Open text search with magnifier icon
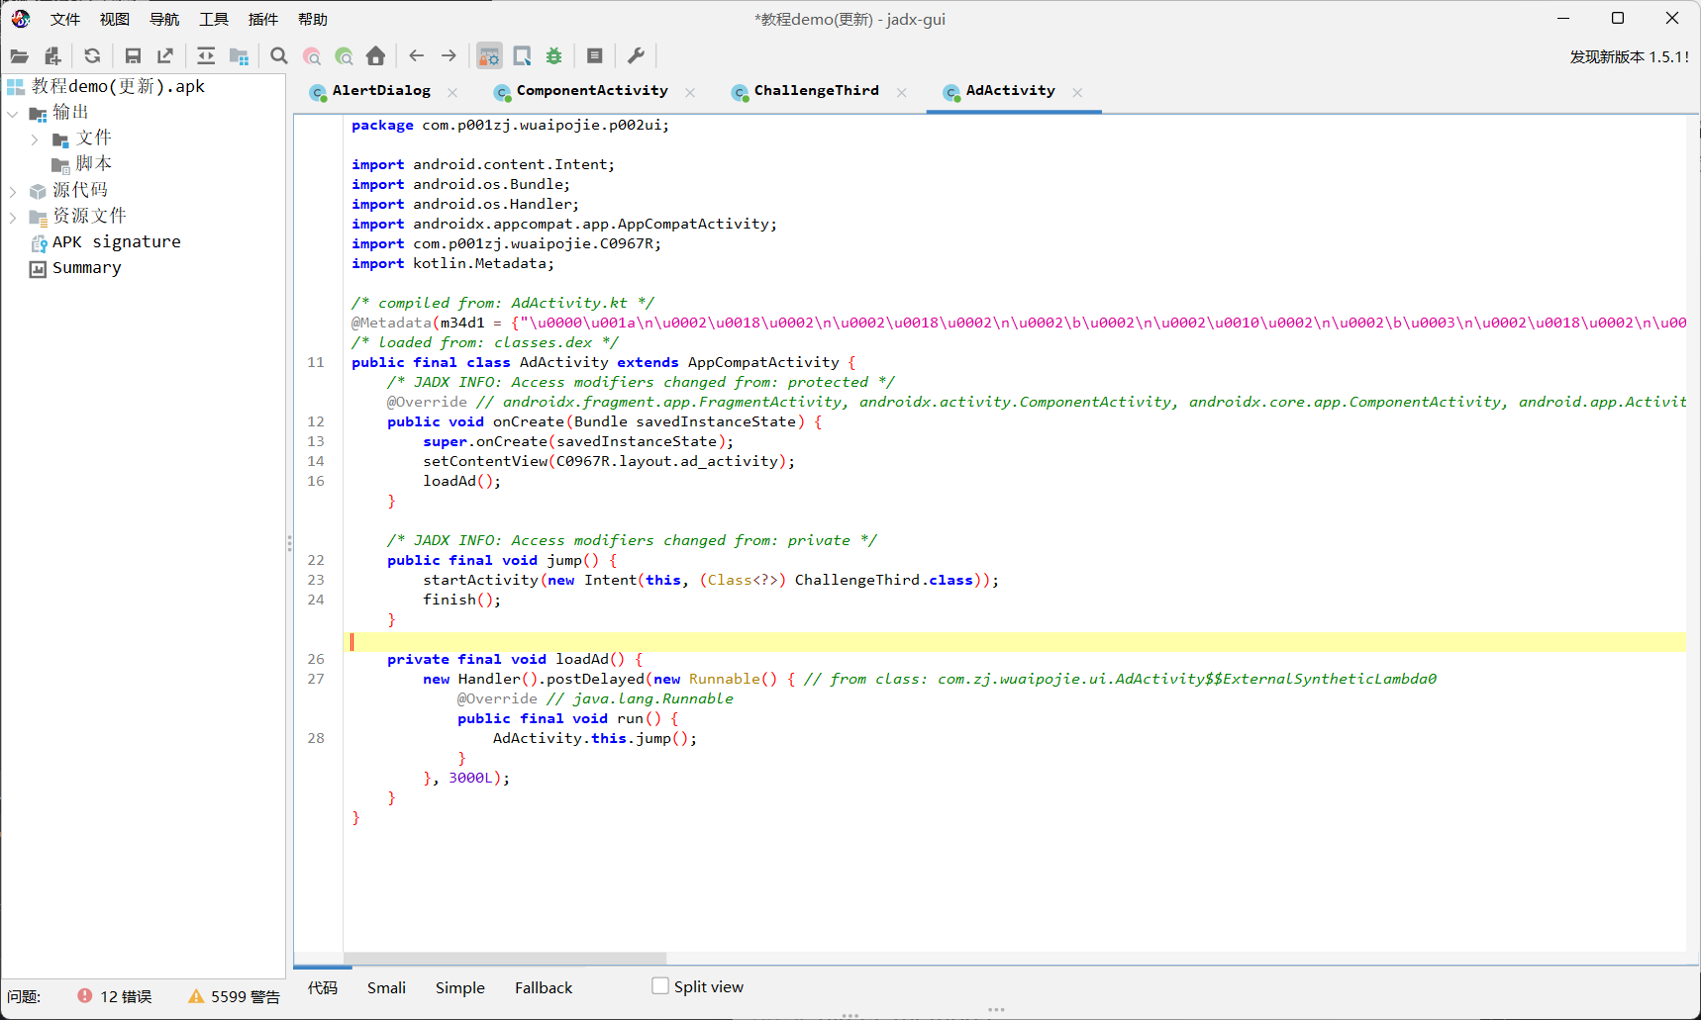Image resolution: width=1701 pixels, height=1020 pixels. 279,56
